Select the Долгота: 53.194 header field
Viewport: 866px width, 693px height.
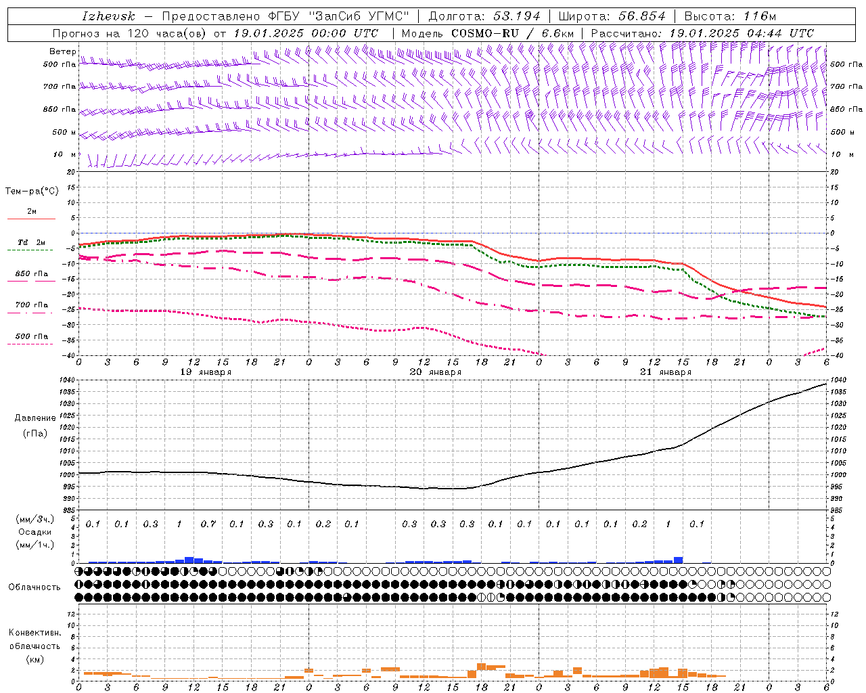pyautogui.click(x=484, y=16)
